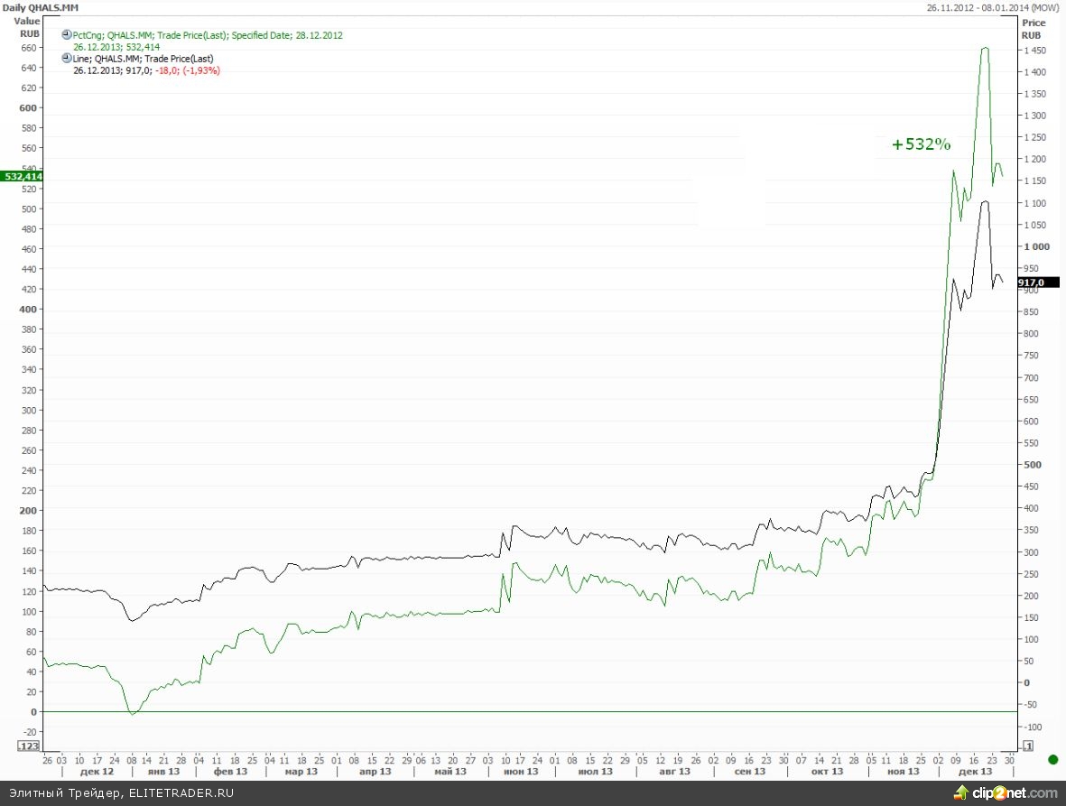
Task: Select the black Line series legend text
Action: [143, 59]
